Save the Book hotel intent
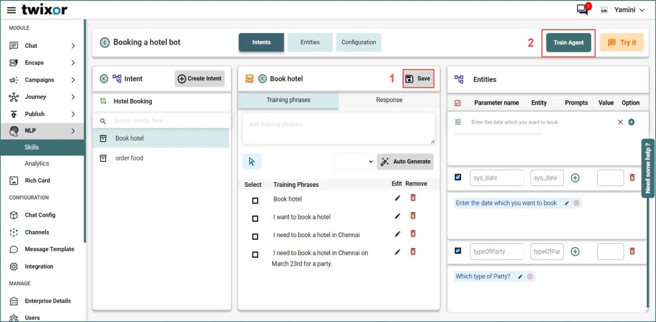The width and height of the screenshot is (656, 322). pyautogui.click(x=418, y=79)
